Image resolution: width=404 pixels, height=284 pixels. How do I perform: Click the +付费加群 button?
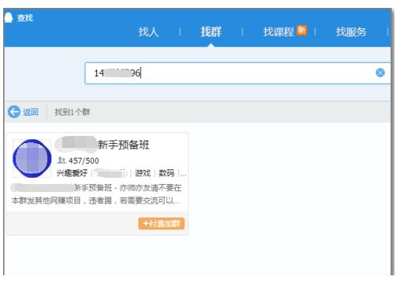click(x=162, y=223)
